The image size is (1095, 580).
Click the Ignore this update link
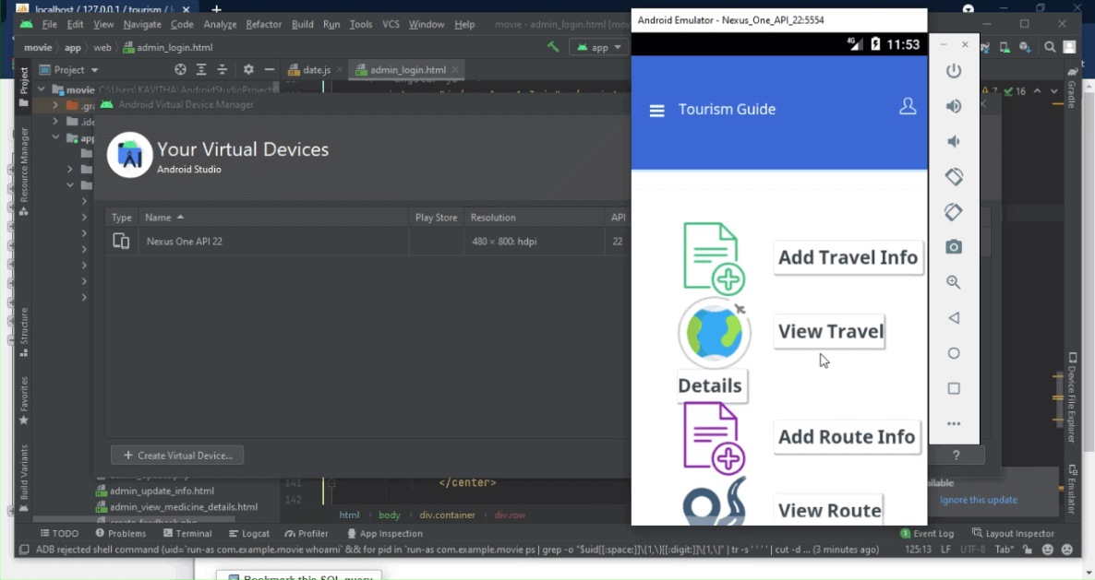pos(978,500)
